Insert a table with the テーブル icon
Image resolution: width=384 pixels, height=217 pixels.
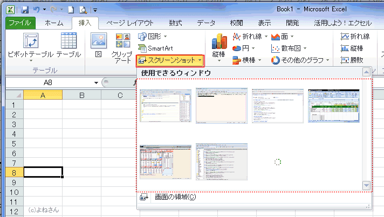click(x=68, y=41)
